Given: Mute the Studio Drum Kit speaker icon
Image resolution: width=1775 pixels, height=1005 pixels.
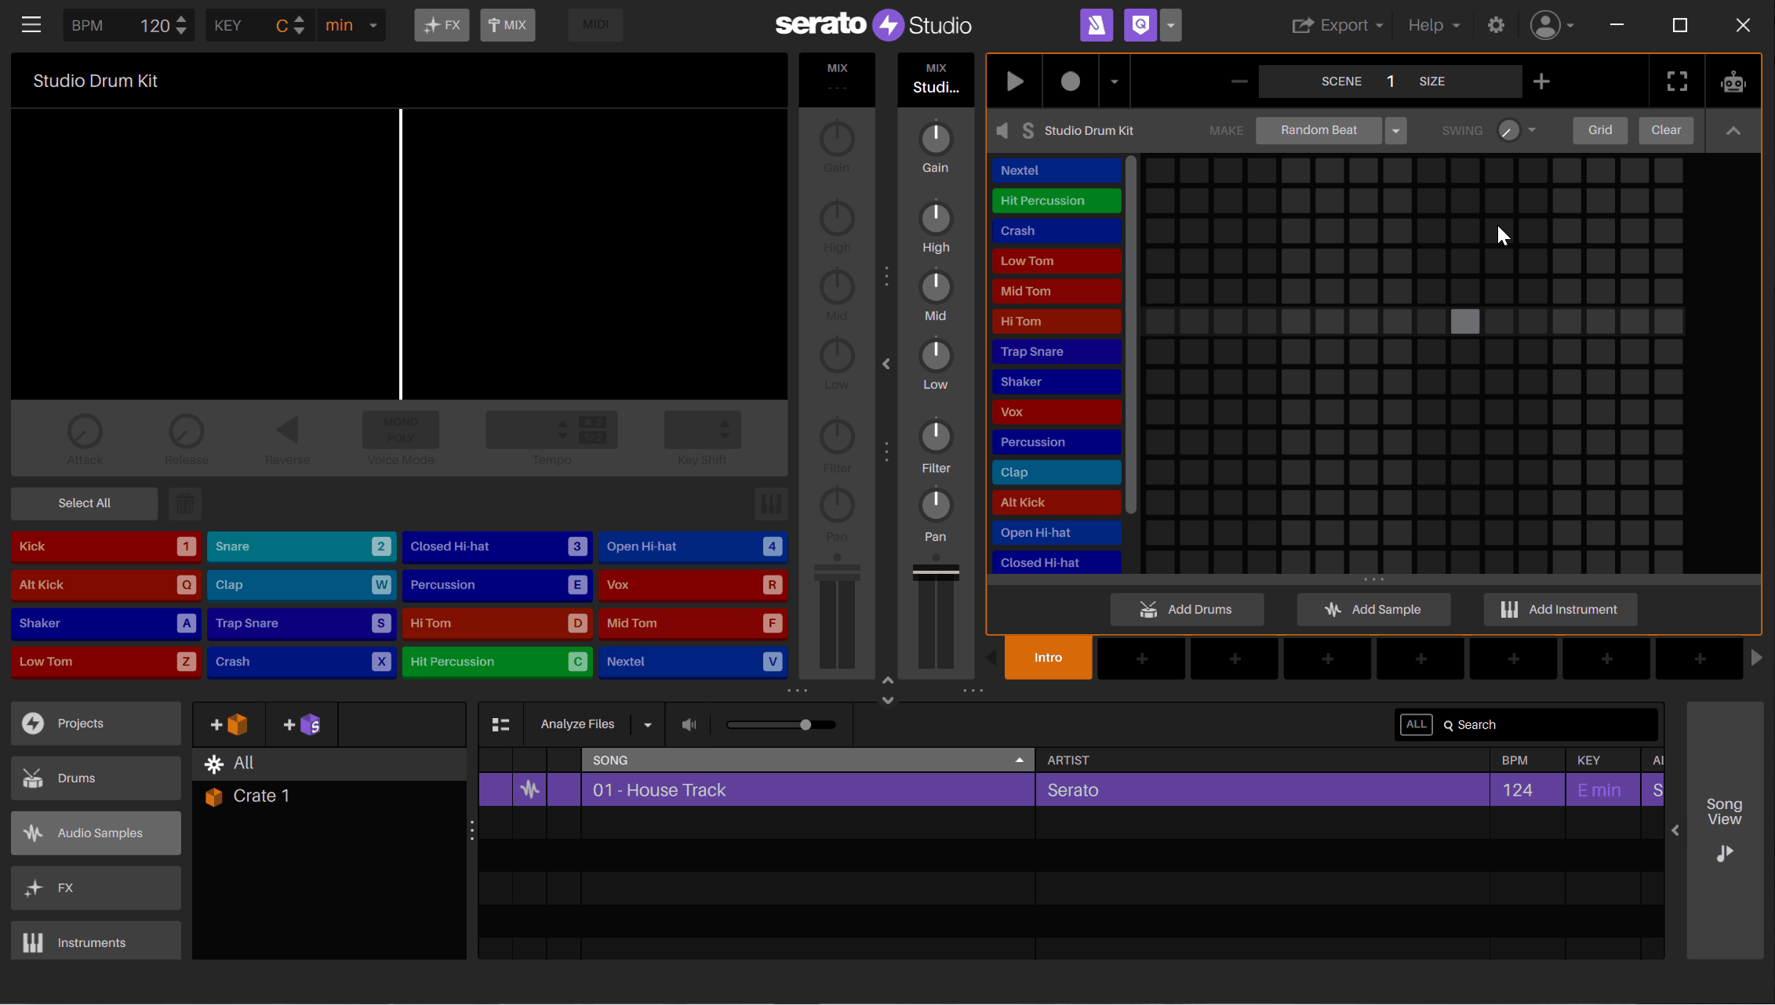Looking at the screenshot, I should (1002, 131).
